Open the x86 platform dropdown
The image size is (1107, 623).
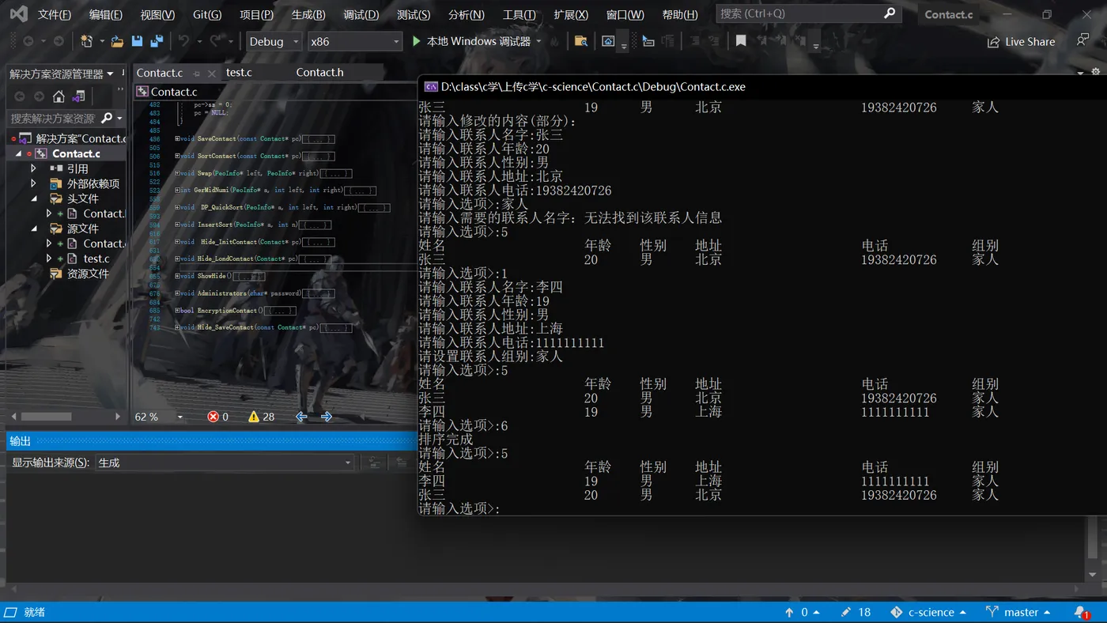(355, 41)
